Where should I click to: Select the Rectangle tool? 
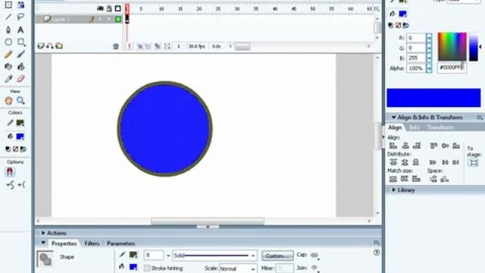[x=20, y=42]
